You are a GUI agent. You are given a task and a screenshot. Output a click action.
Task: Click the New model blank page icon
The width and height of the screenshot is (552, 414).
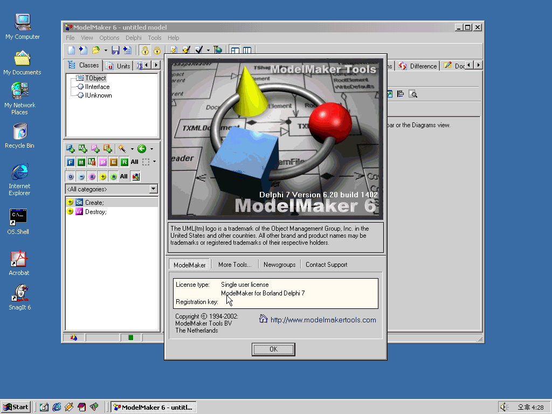coord(71,50)
